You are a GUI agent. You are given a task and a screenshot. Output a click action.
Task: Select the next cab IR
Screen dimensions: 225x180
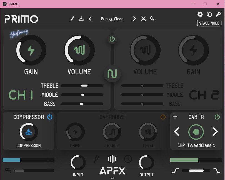coord(215,132)
